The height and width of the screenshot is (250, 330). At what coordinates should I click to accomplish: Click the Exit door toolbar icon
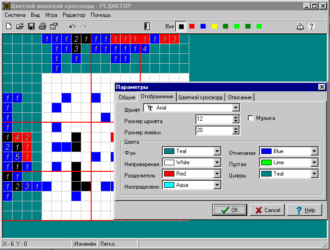click(x=147, y=26)
